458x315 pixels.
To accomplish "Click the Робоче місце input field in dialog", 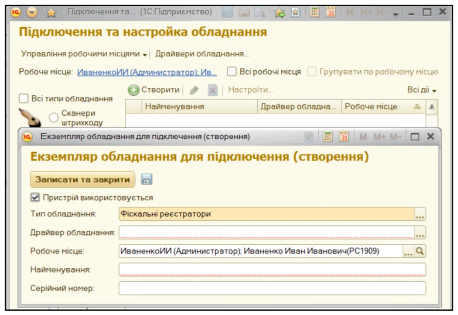I will [261, 251].
